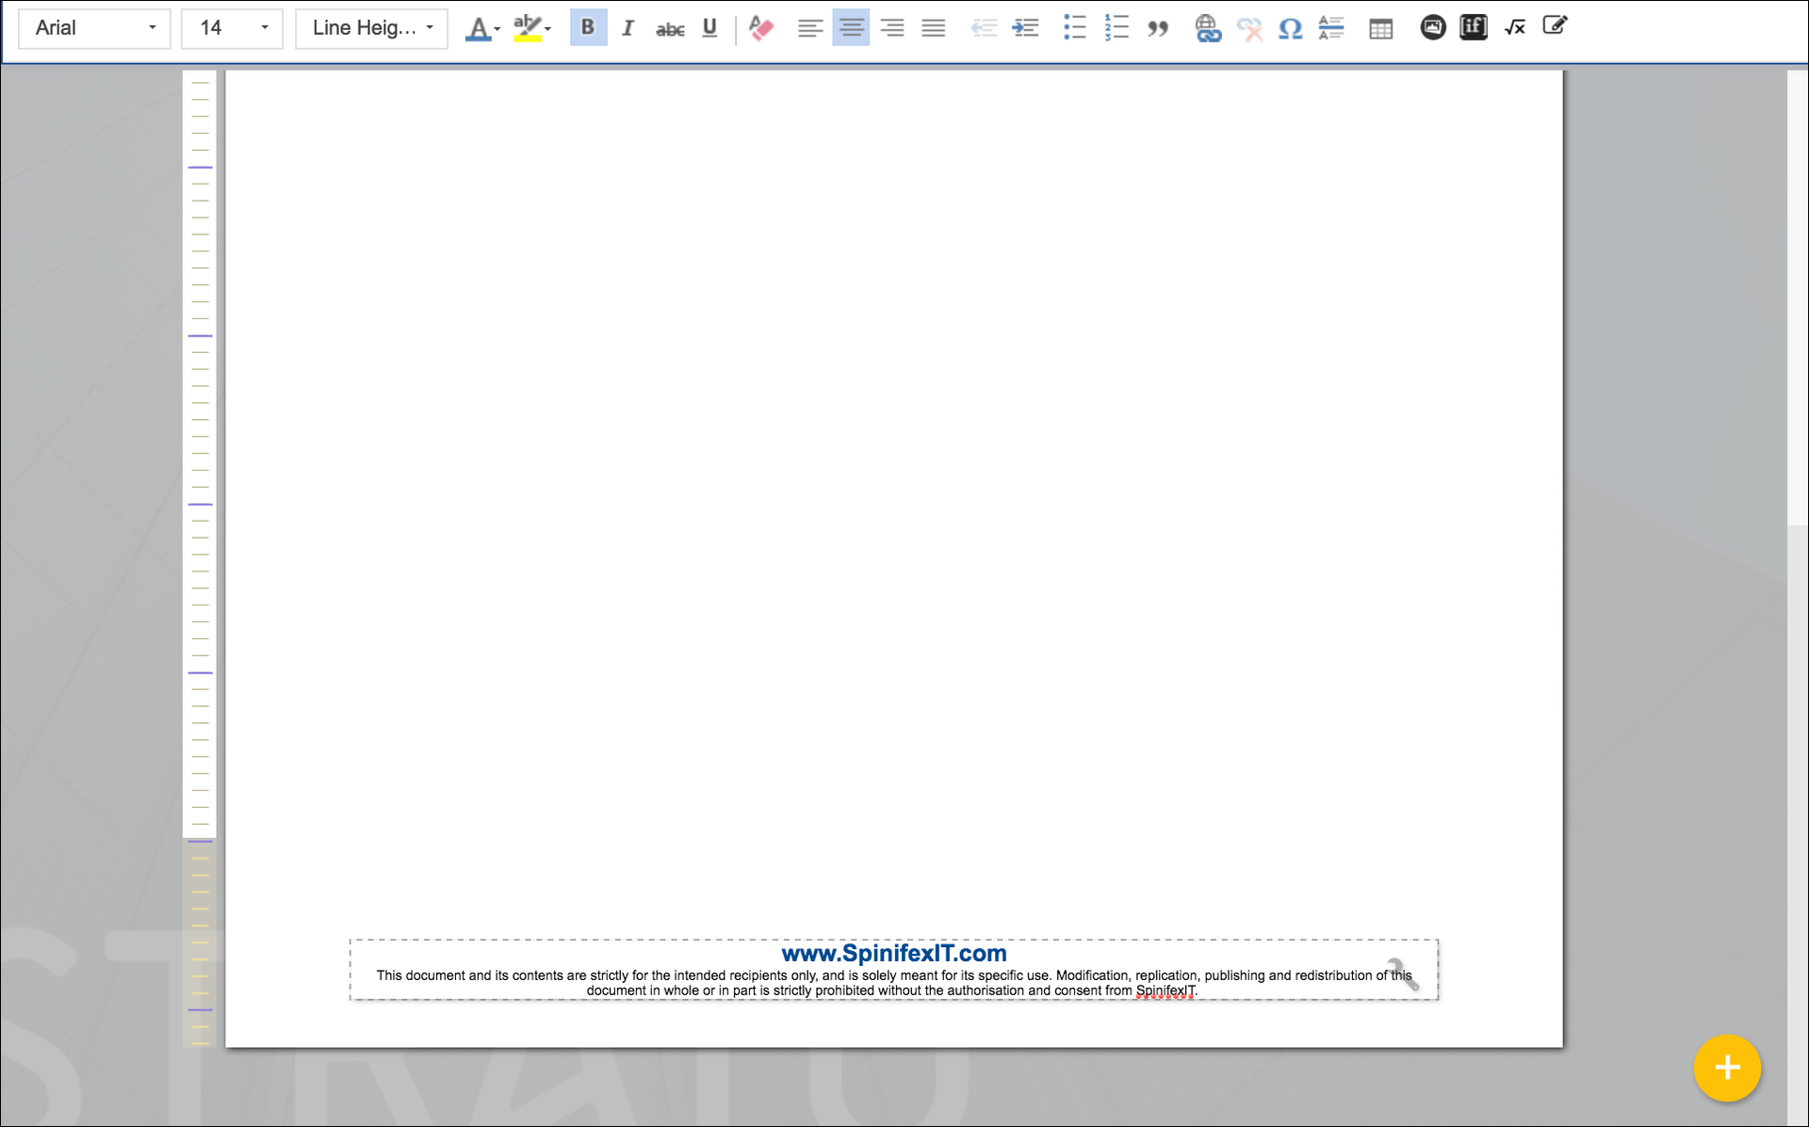Clear formatting with the eraser icon
Viewport: 1809px width, 1127px height.
tap(761, 28)
